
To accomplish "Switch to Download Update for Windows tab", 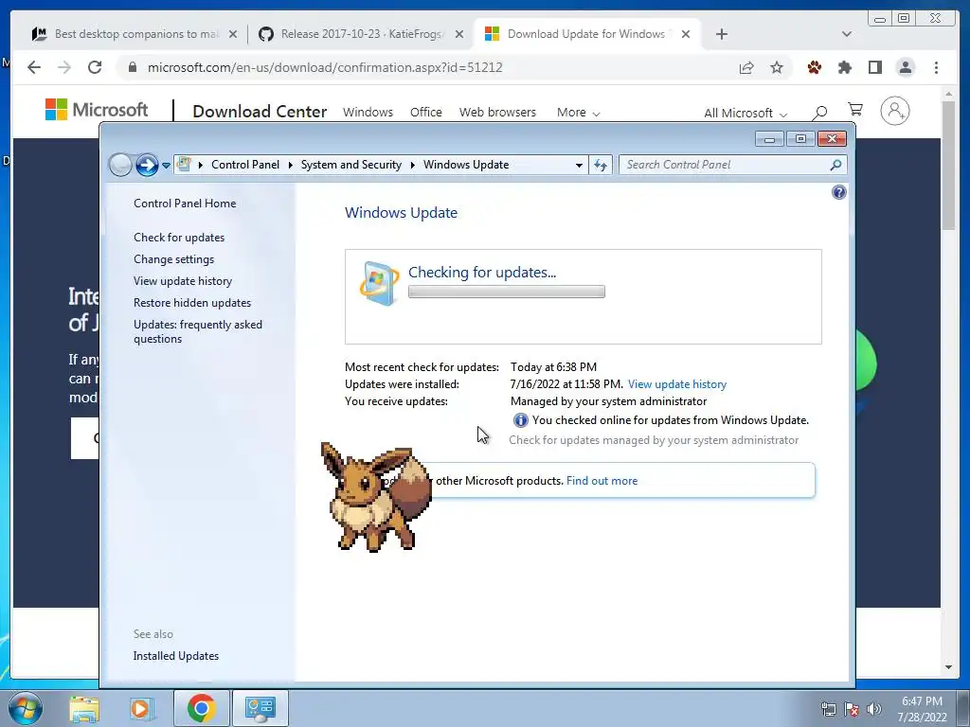I will [x=585, y=34].
